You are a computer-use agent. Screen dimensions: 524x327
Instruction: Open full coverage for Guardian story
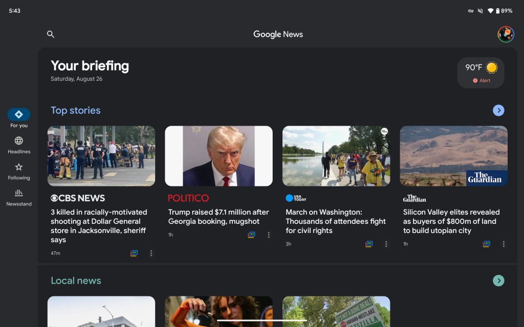coord(487,244)
